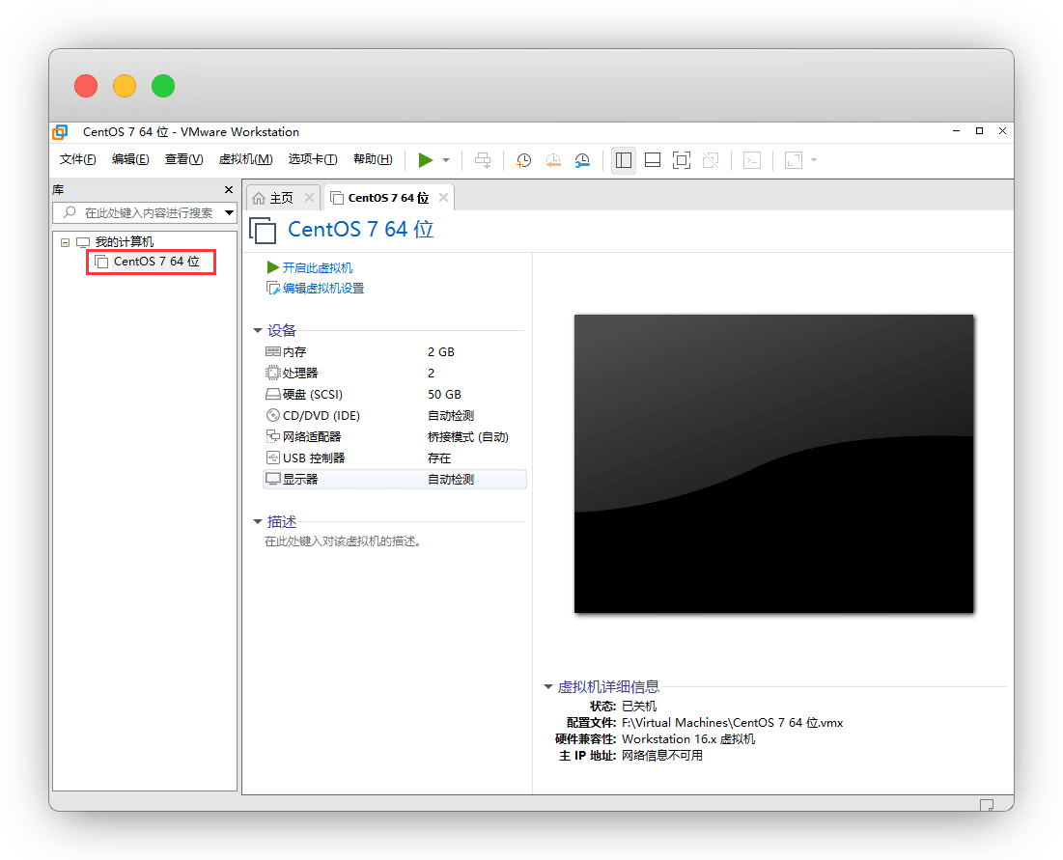The width and height of the screenshot is (1063, 860).
Task: Click the large VM icon beside title
Action: click(x=263, y=231)
